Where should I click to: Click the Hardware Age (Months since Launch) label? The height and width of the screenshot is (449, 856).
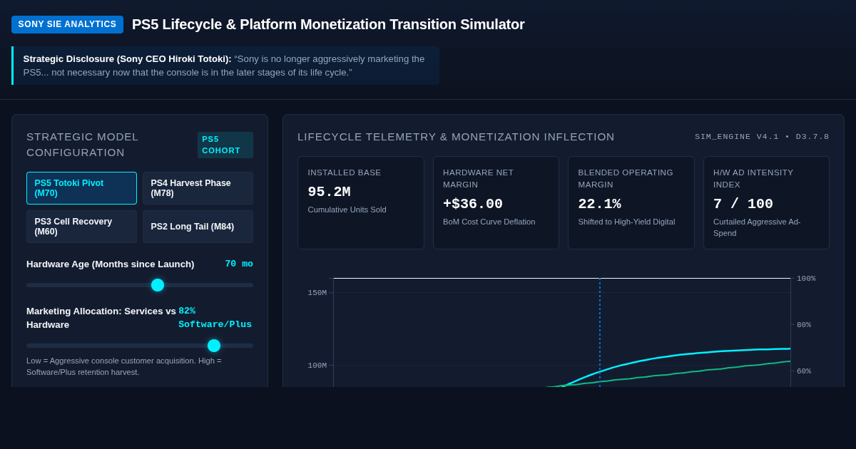click(x=111, y=264)
